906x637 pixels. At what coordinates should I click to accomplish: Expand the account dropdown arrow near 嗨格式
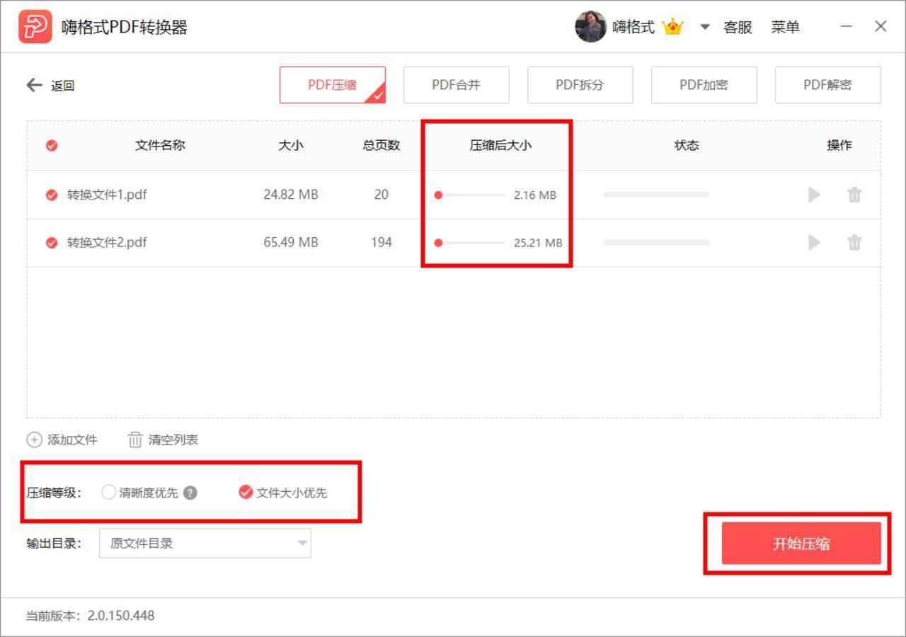pyautogui.click(x=704, y=27)
